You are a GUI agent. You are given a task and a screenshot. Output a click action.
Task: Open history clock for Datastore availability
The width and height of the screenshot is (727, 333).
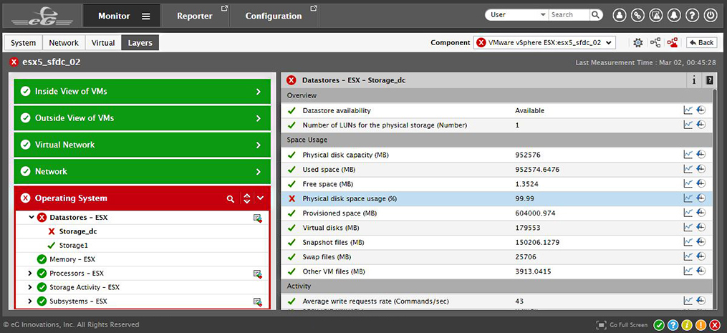coord(701,110)
